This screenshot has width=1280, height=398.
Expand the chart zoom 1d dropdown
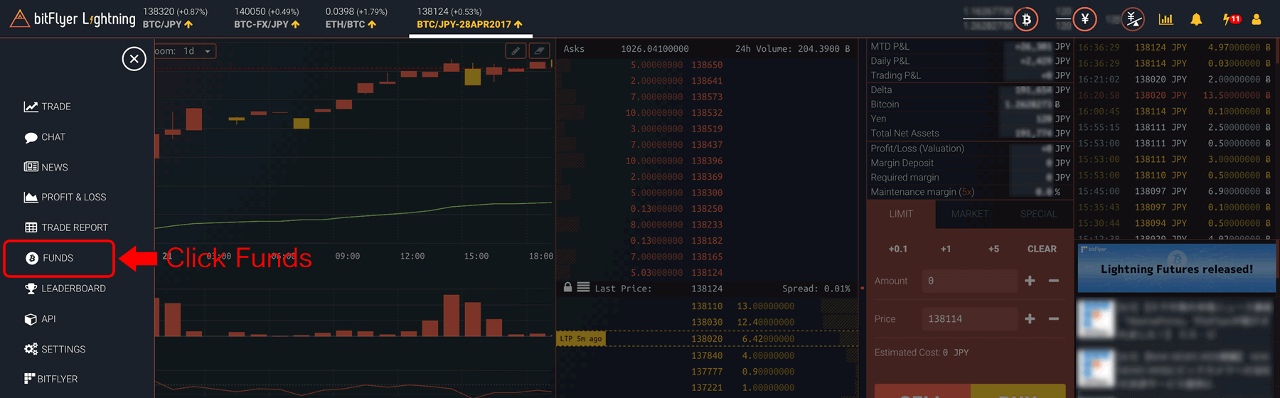coord(198,51)
